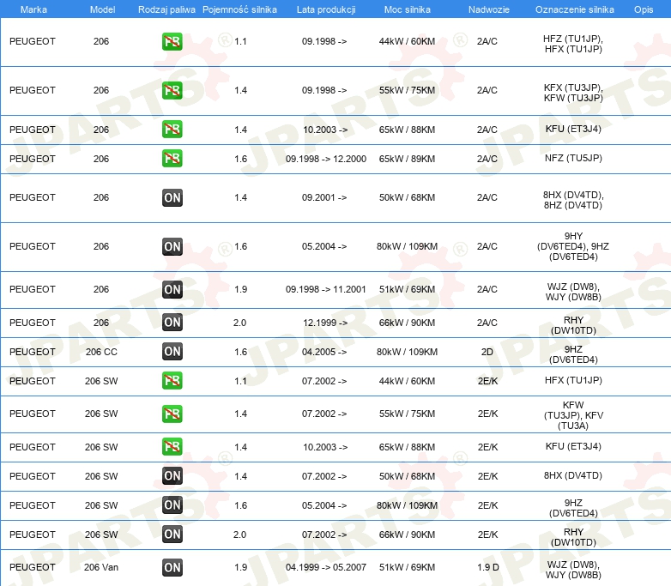This screenshot has height=586, width=671.
Task: Click the PB fuel icon in the 206 1.6 NFZ row
Action: click(172, 159)
